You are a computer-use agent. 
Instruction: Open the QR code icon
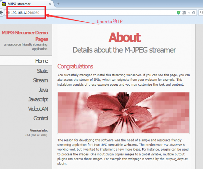pyautogui.click(x=184, y=13)
